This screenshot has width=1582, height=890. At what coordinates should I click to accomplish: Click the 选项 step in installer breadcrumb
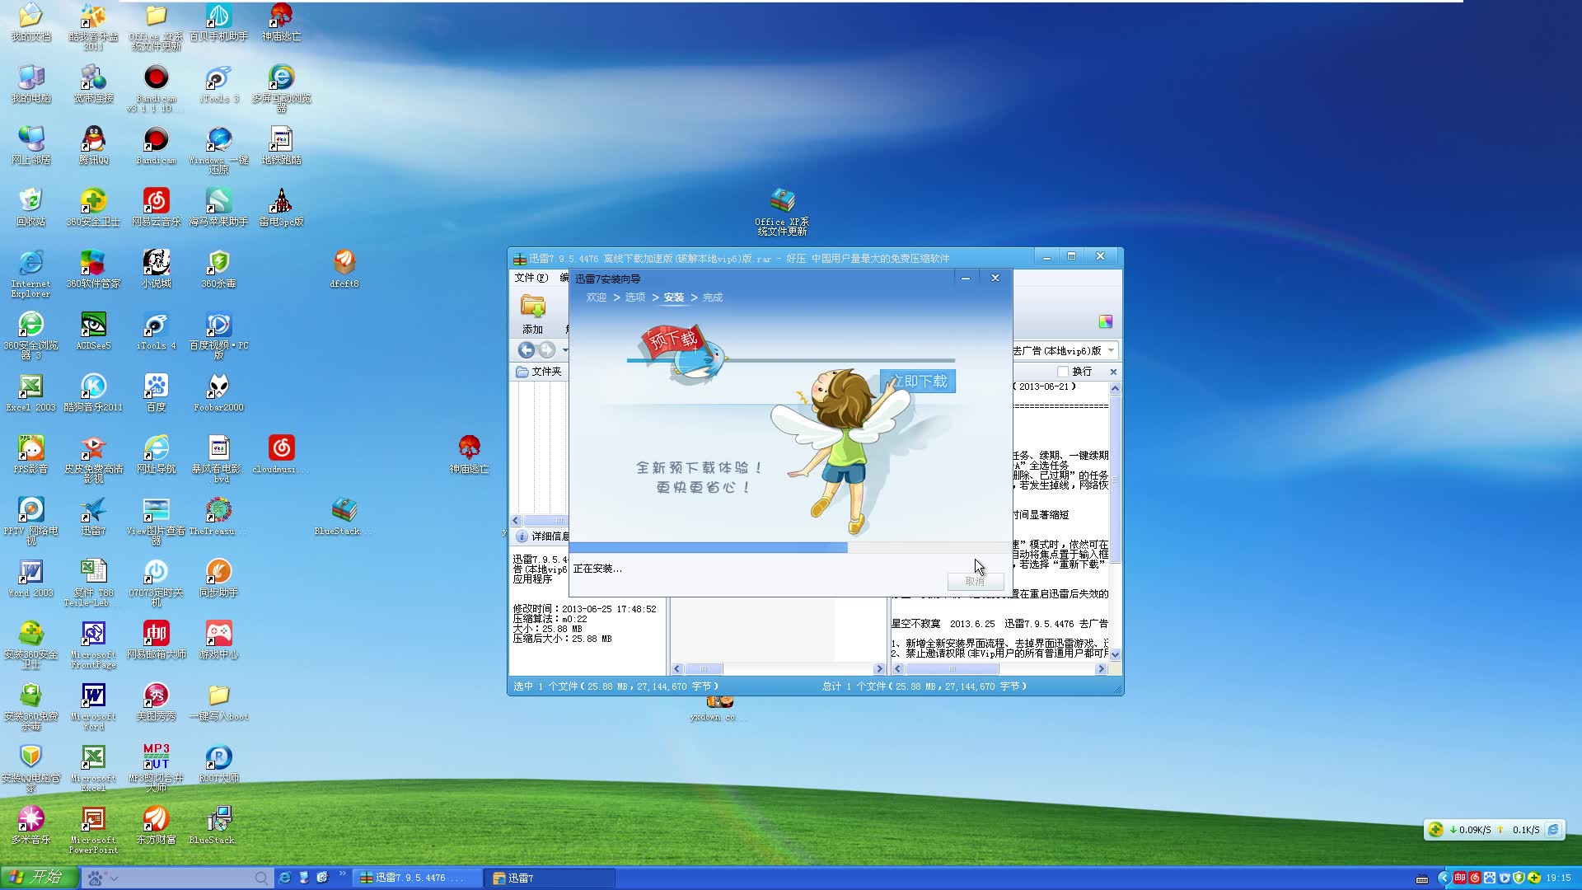point(635,297)
